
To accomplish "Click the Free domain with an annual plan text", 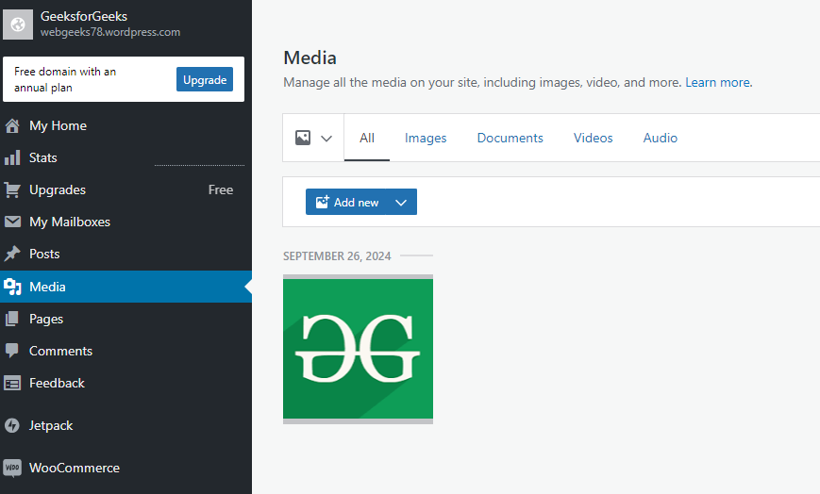I will tap(65, 79).
